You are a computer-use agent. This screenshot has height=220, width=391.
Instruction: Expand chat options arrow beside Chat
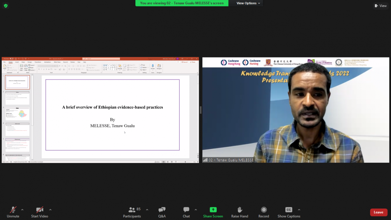(195, 210)
